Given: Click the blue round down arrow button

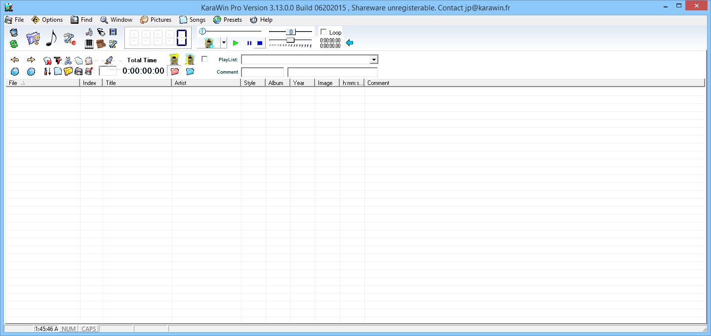Looking at the screenshot, I should pos(31,72).
